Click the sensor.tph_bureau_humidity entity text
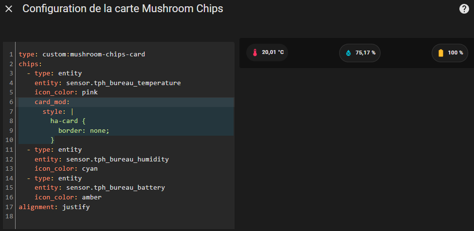474x231 pixels. 117,159
